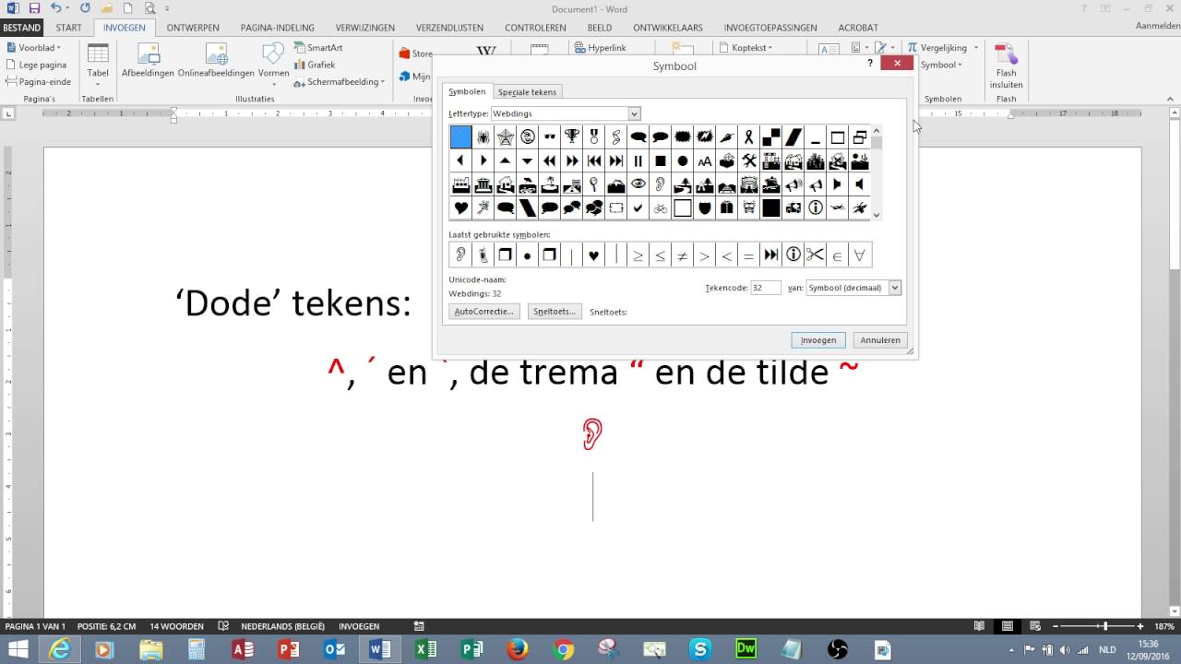Viewport: 1181px width, 664px height.
Task: Open Internet Explorer from the taskbar
Action: coord(60,649)
